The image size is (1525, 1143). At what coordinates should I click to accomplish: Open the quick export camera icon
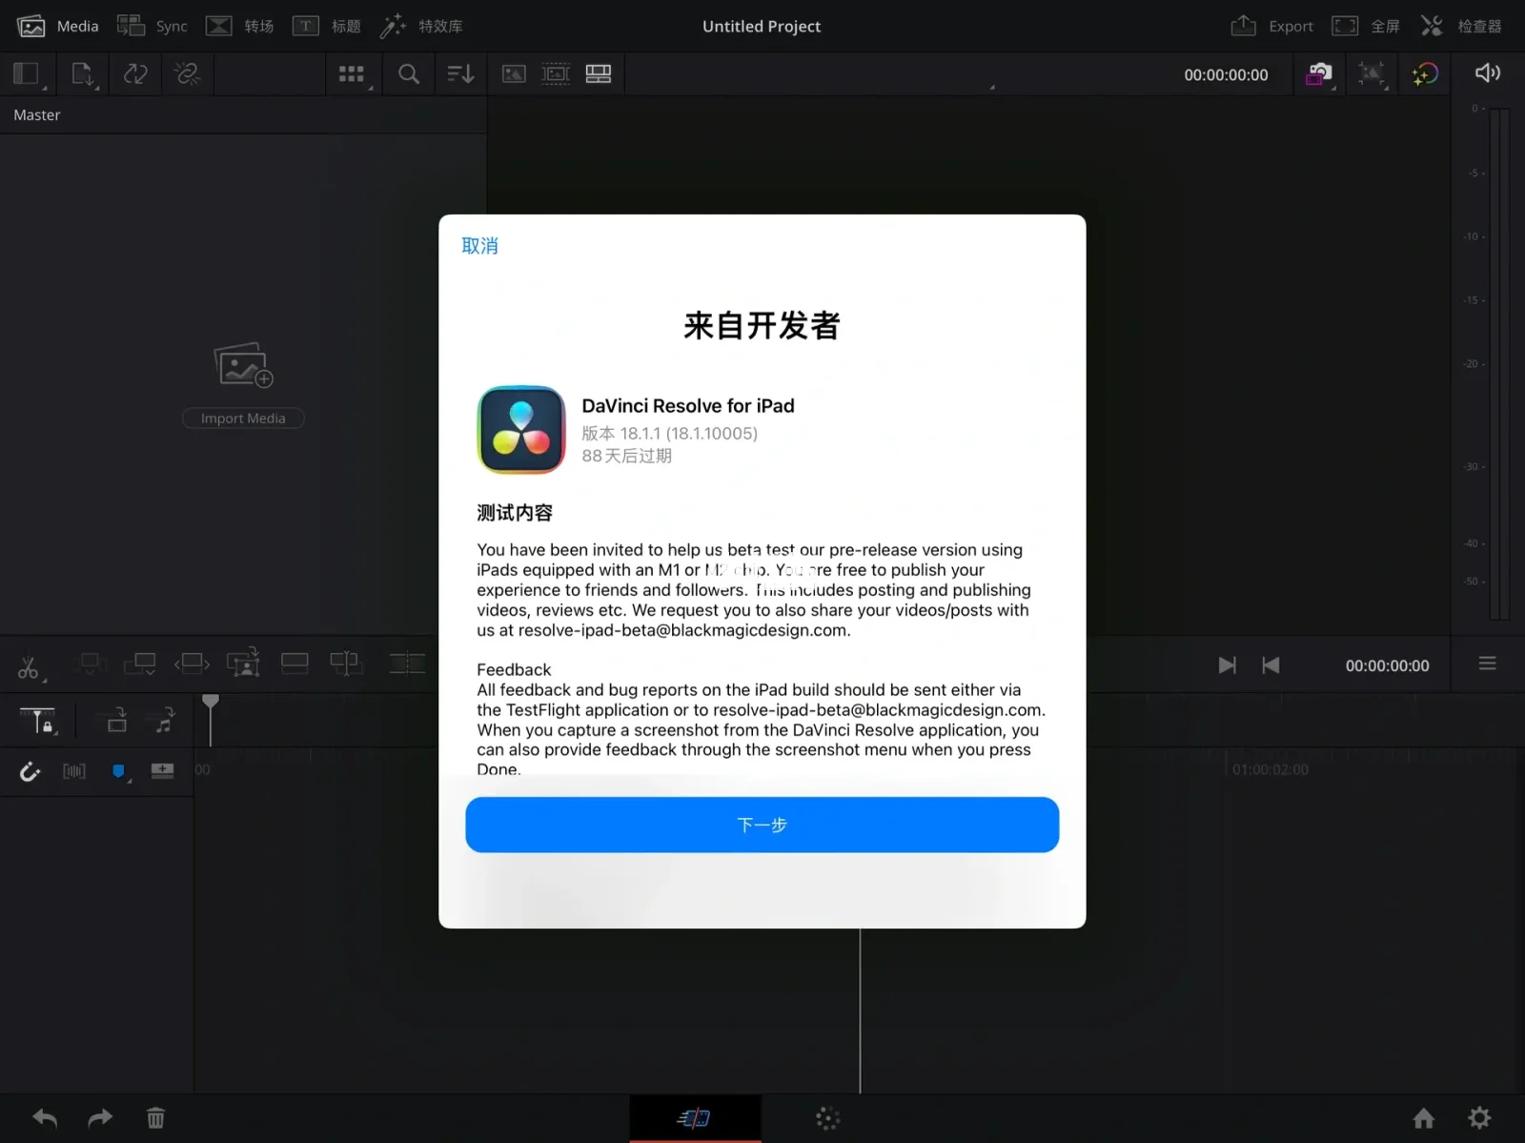[1319, 73]
